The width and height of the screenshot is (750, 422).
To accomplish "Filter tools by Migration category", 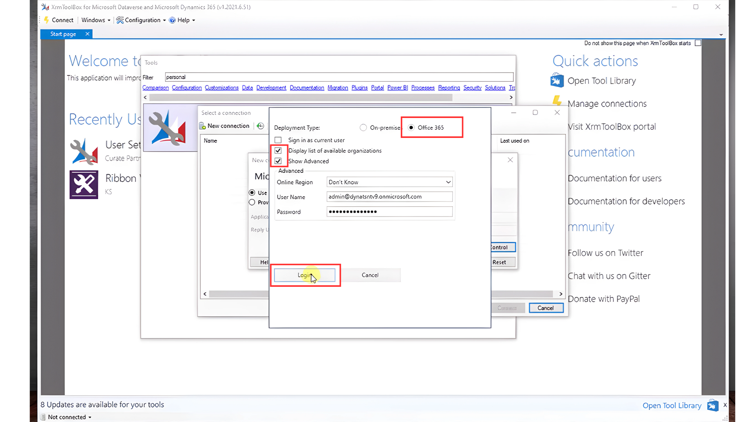I will coord(337,88).
